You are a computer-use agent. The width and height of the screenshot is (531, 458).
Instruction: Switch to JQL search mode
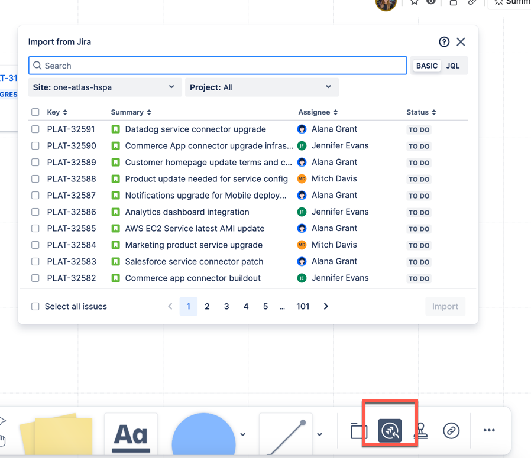[453, 66]
